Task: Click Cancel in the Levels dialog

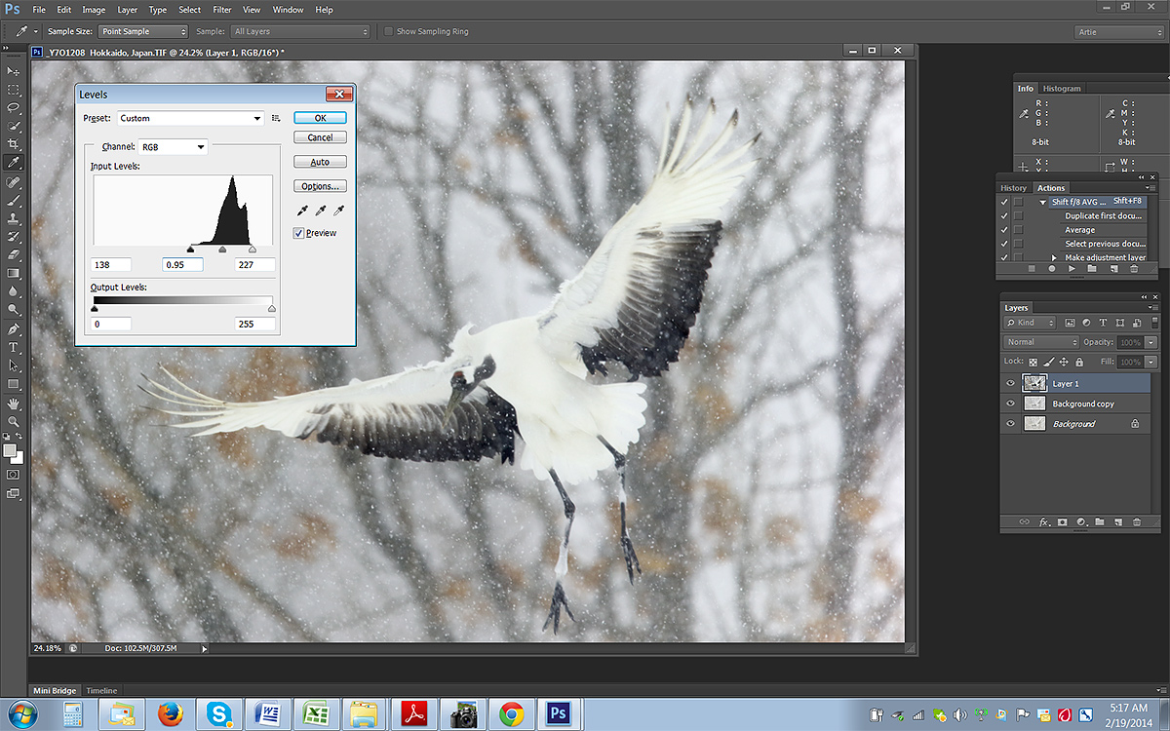Action: click(320, 137)
